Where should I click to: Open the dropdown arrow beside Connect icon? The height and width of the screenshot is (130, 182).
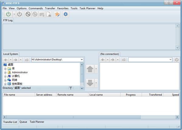click(x=14, y=14)
